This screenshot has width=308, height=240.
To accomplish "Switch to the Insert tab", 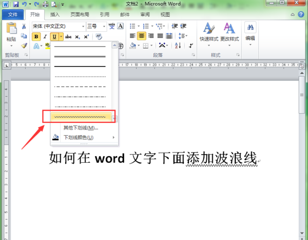I will coord(55,14).
